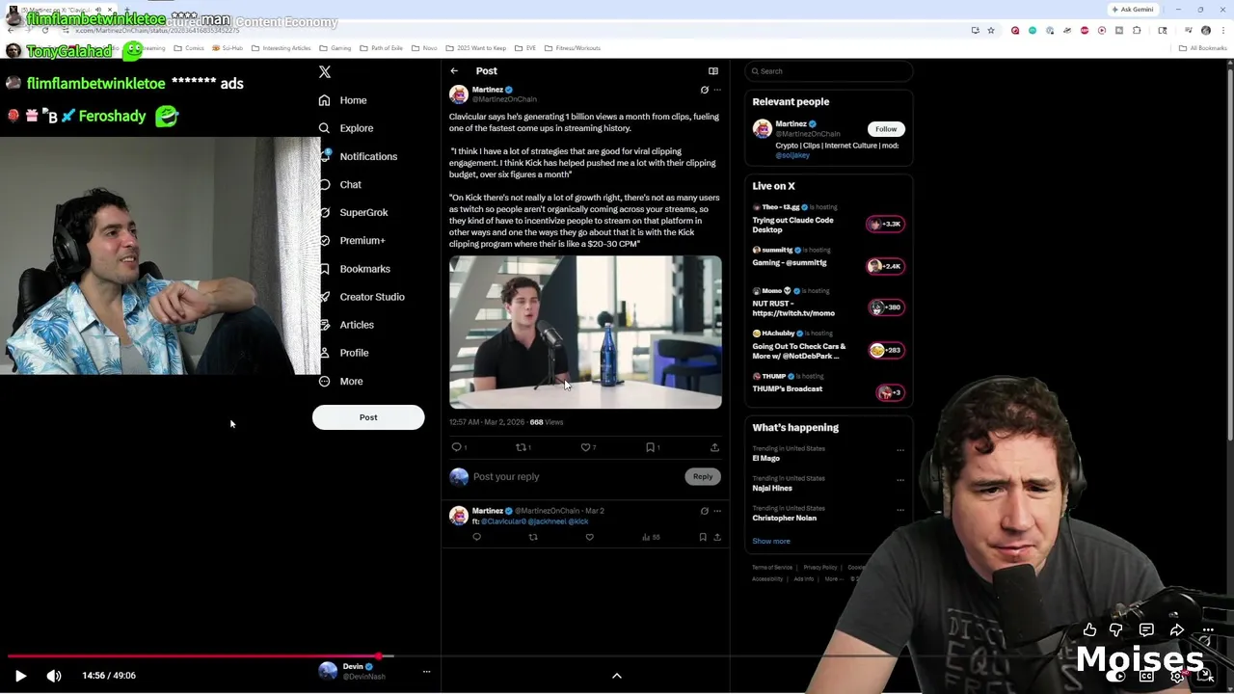Open the @soljakey mod link

coord(792,155)
